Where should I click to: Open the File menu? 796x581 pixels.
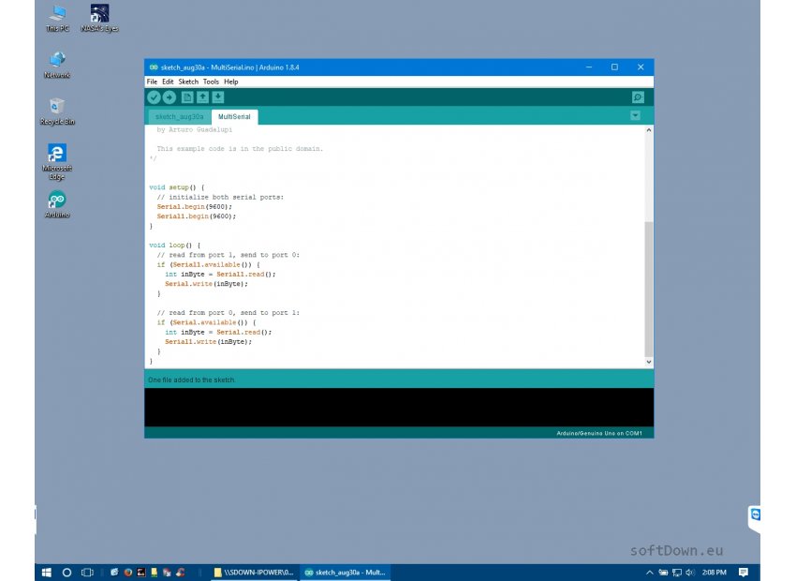[x=152, y=82]
